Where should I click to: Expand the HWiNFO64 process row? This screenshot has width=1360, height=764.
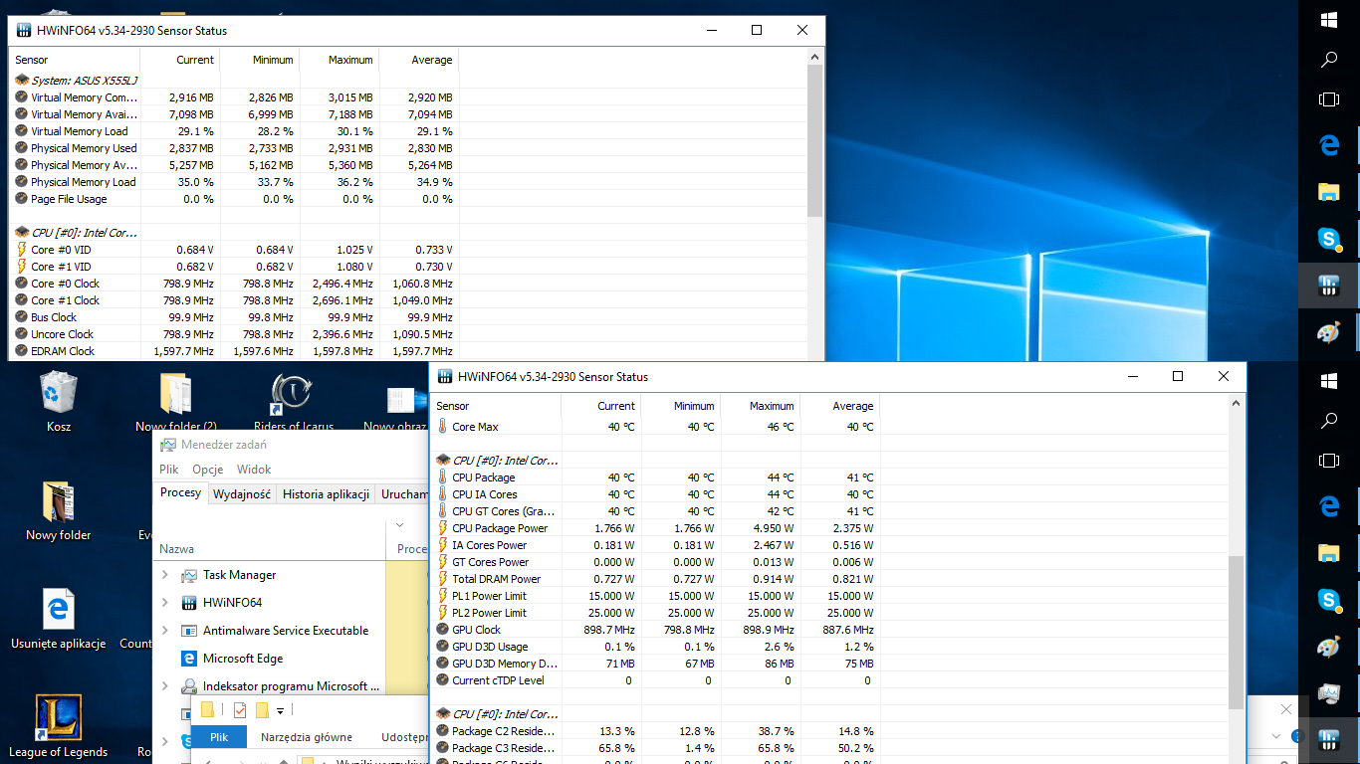coord(165,603)
